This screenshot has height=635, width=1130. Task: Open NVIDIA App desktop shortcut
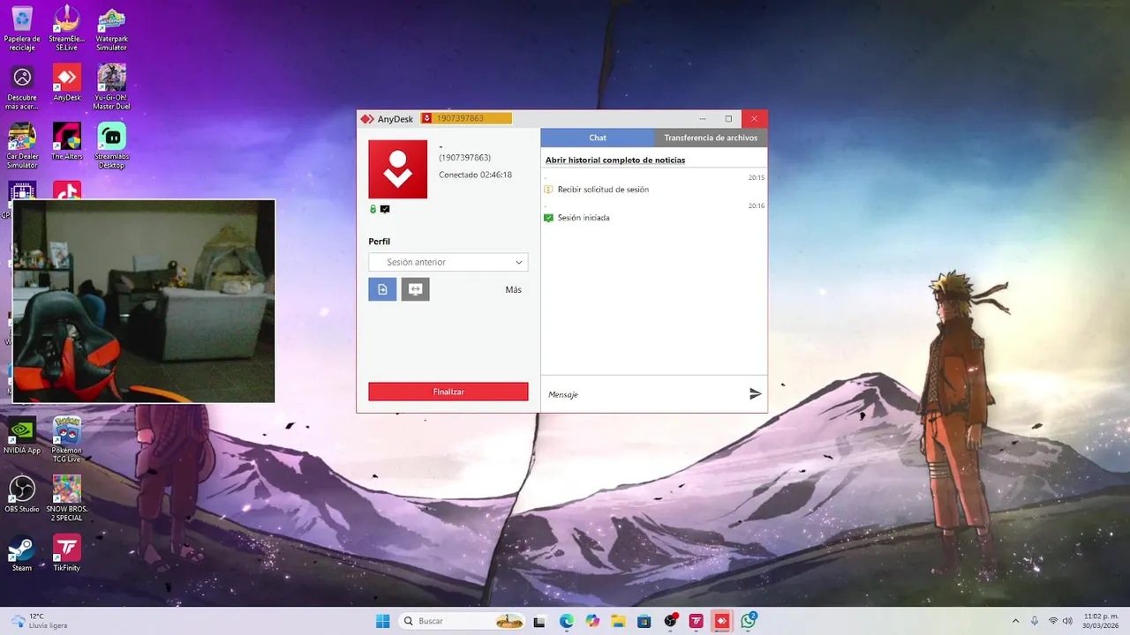point(22,436)
